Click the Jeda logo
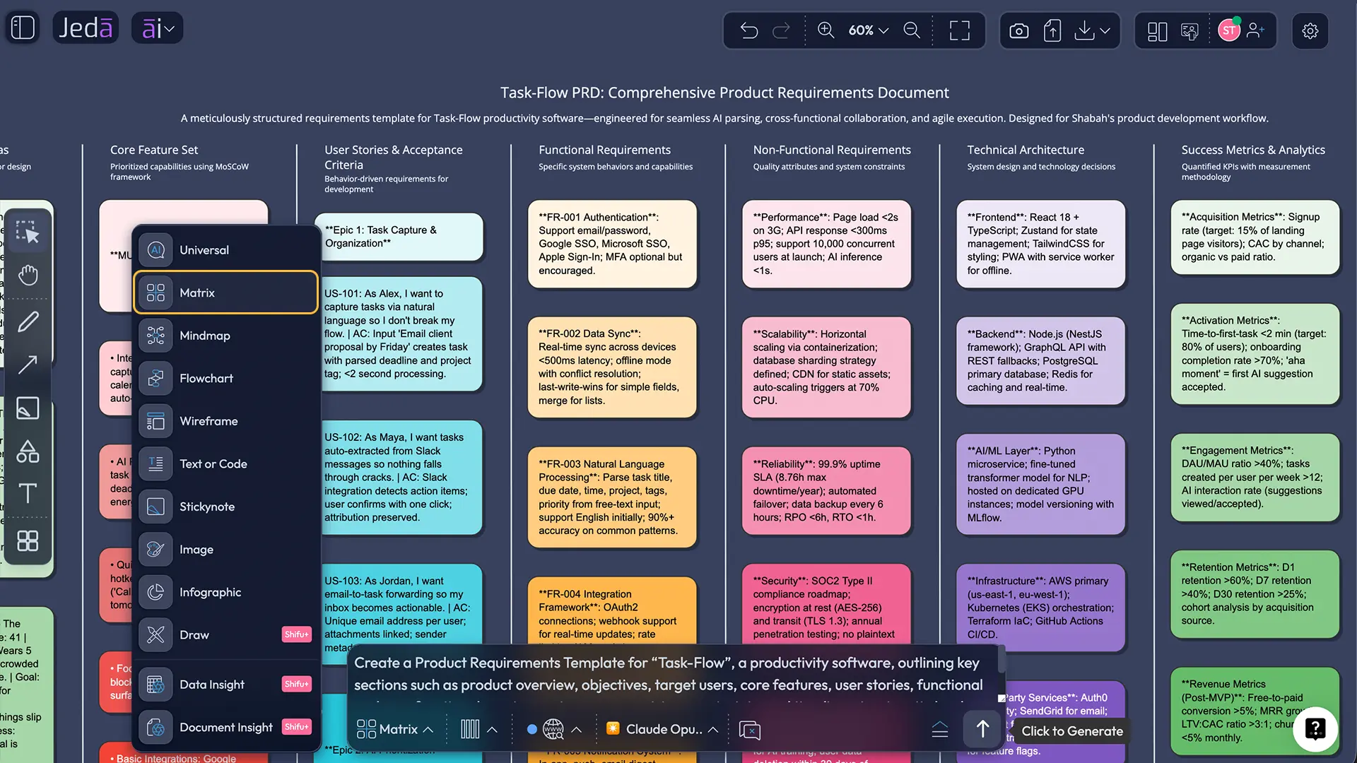Screen dimensions: 1357x763 coord(86,28)
